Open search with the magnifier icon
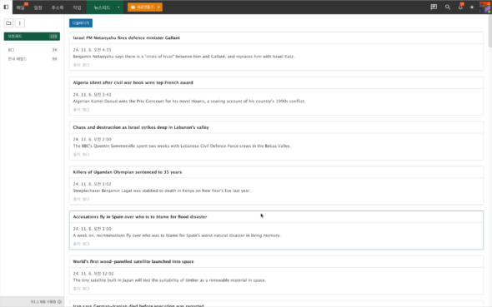 pos(448,7)
